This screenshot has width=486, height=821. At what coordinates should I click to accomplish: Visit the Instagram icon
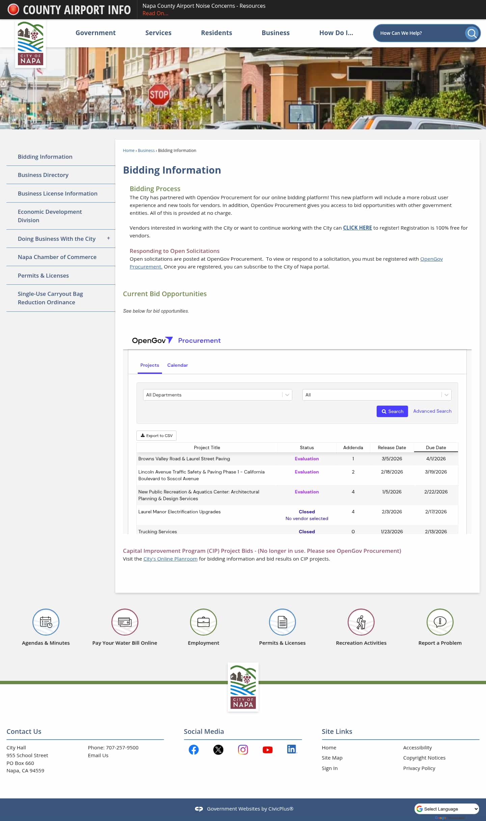(243, 750)
